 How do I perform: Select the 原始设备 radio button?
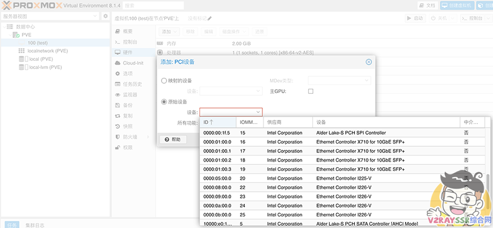pyautogui.click(x=164, y=101)
